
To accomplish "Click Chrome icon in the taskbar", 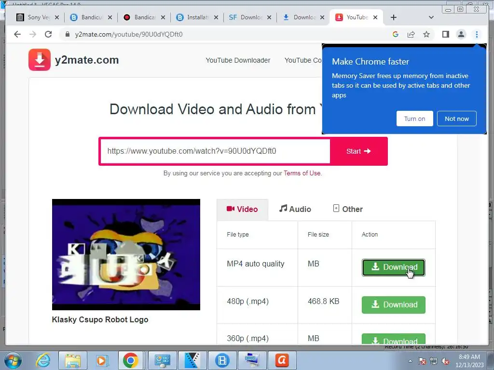I will [x=130, y=360].
